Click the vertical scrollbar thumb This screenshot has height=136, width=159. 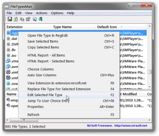click(x=150, y=72)
